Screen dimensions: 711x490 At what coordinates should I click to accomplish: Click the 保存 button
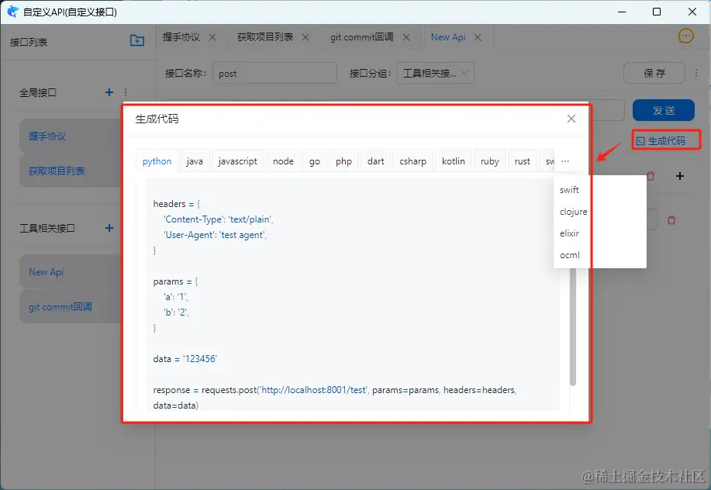(x=654, y=73)
